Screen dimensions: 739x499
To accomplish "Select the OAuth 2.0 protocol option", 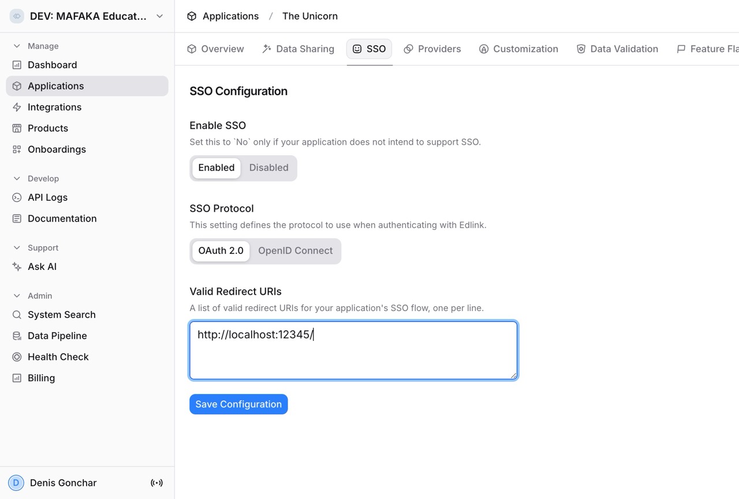I will 221,251.
